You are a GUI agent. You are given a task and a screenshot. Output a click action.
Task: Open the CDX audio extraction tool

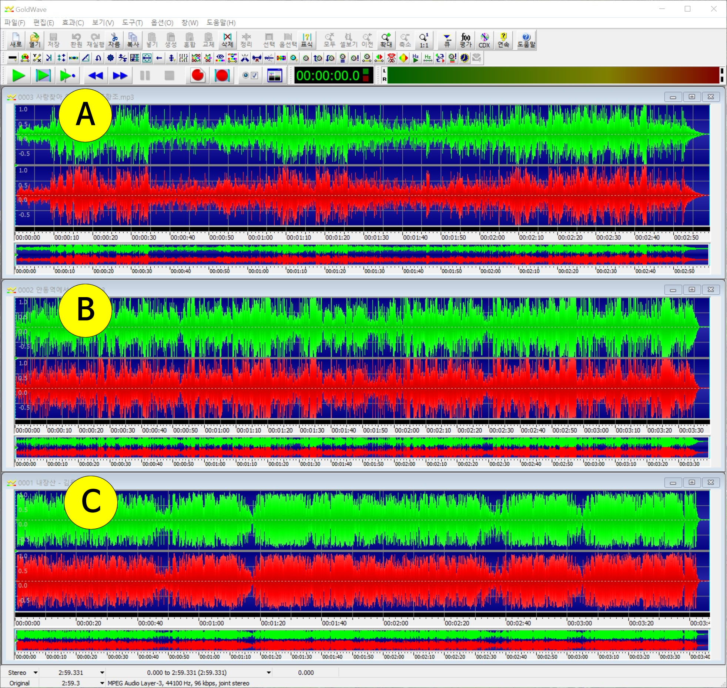[x=484, y=40]
